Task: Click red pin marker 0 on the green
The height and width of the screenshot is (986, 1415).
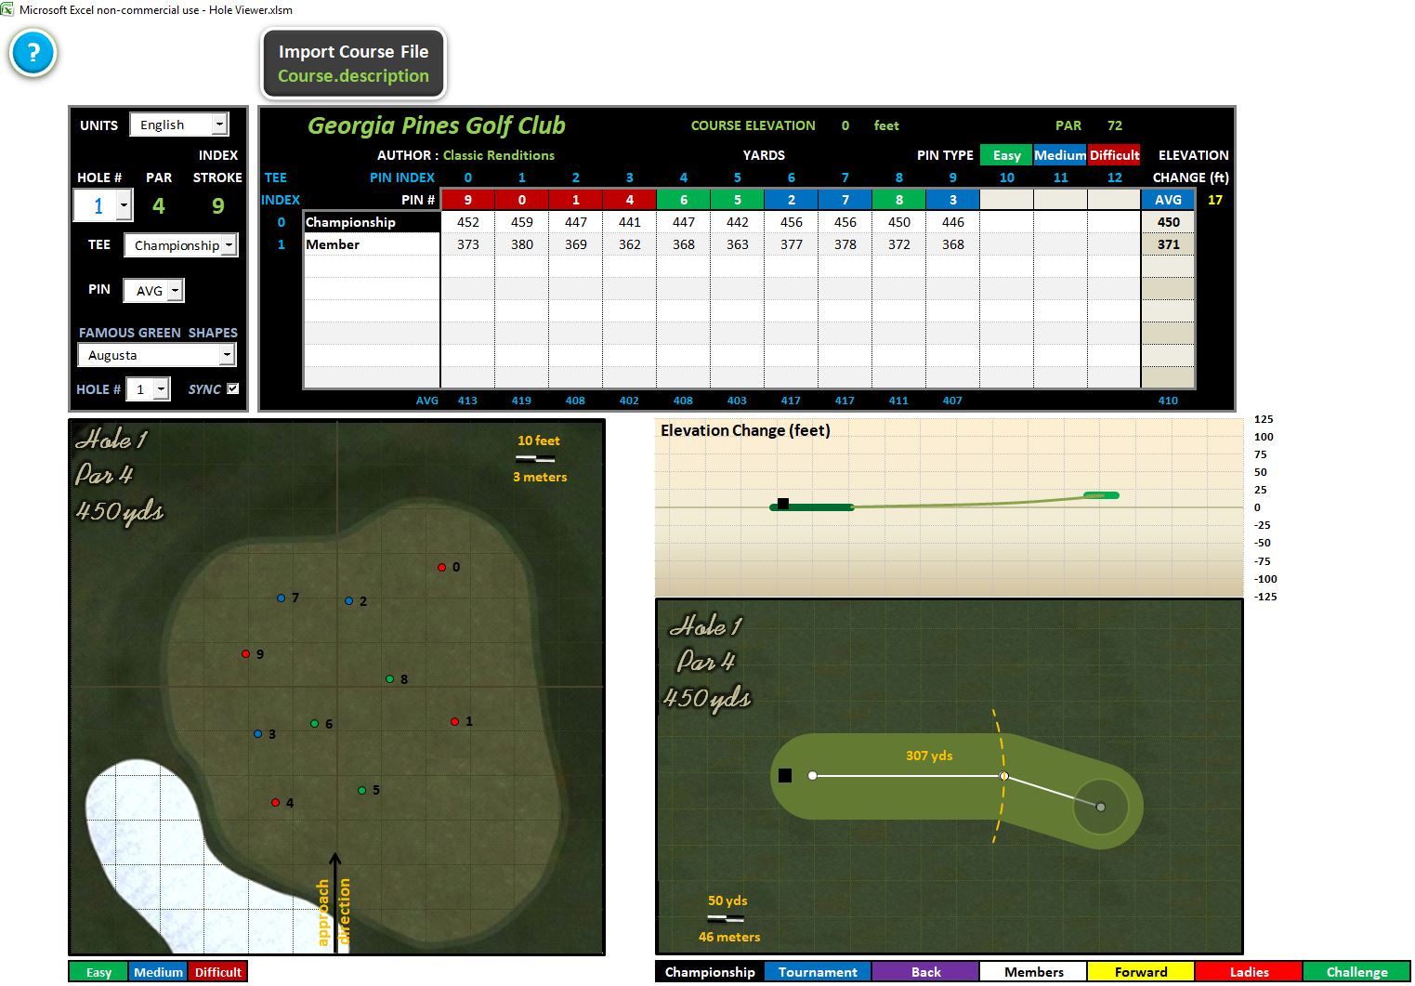Action: click(442, 567)
